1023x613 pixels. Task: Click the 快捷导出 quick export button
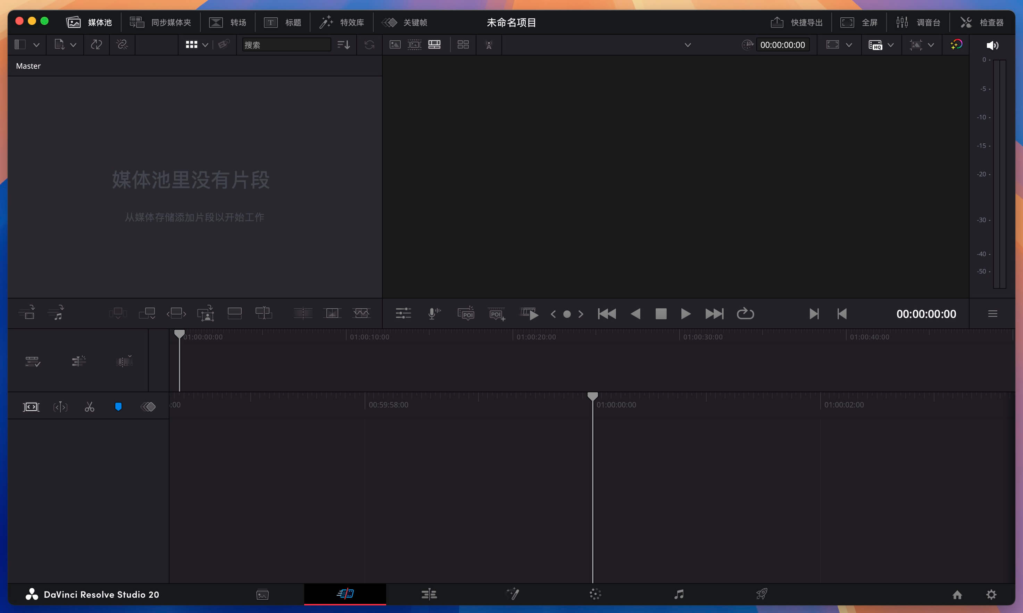797,22
